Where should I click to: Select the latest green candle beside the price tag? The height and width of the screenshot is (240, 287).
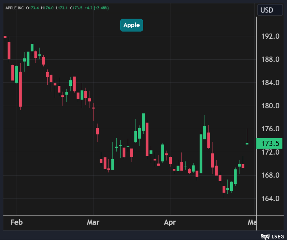pos(247,144)
